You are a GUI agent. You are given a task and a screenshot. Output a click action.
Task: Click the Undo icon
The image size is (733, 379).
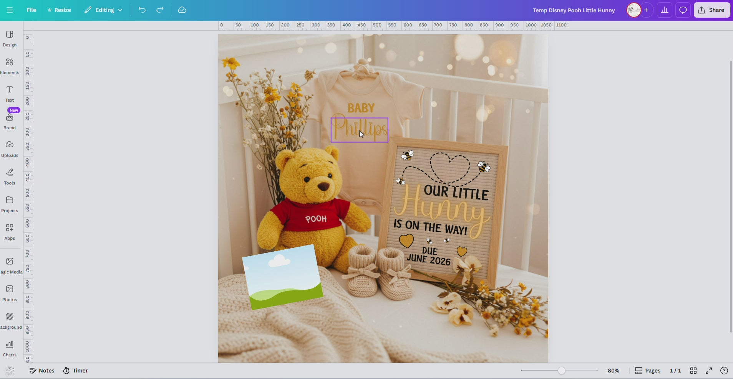tap(142, 10)
